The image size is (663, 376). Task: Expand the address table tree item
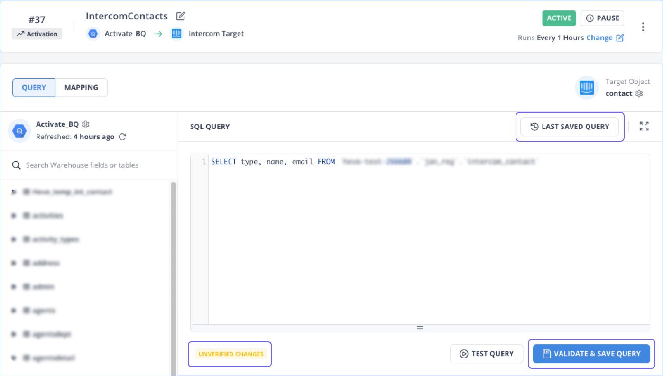(x=13, y=263)
